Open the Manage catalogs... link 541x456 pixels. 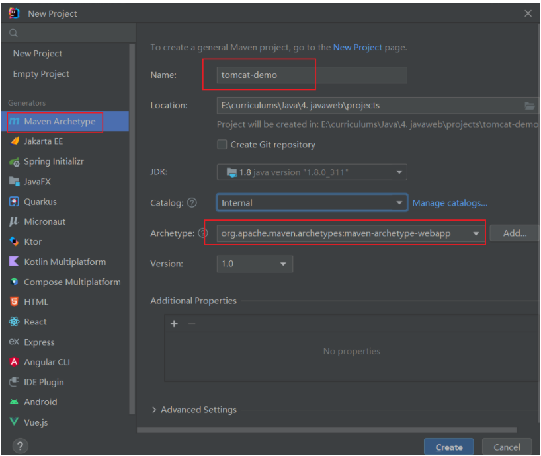pos(450,203)
